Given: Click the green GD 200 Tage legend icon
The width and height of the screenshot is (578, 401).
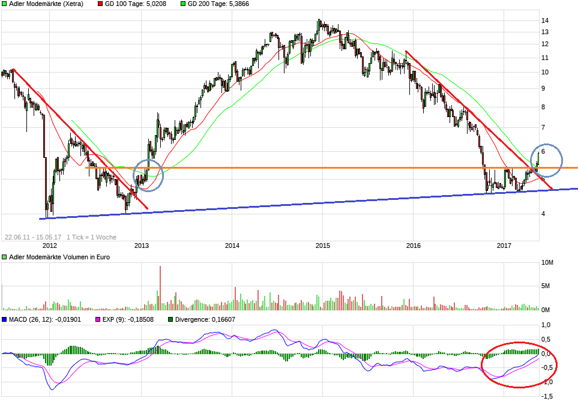Looking at the screenshot, I should coord(183,4).
